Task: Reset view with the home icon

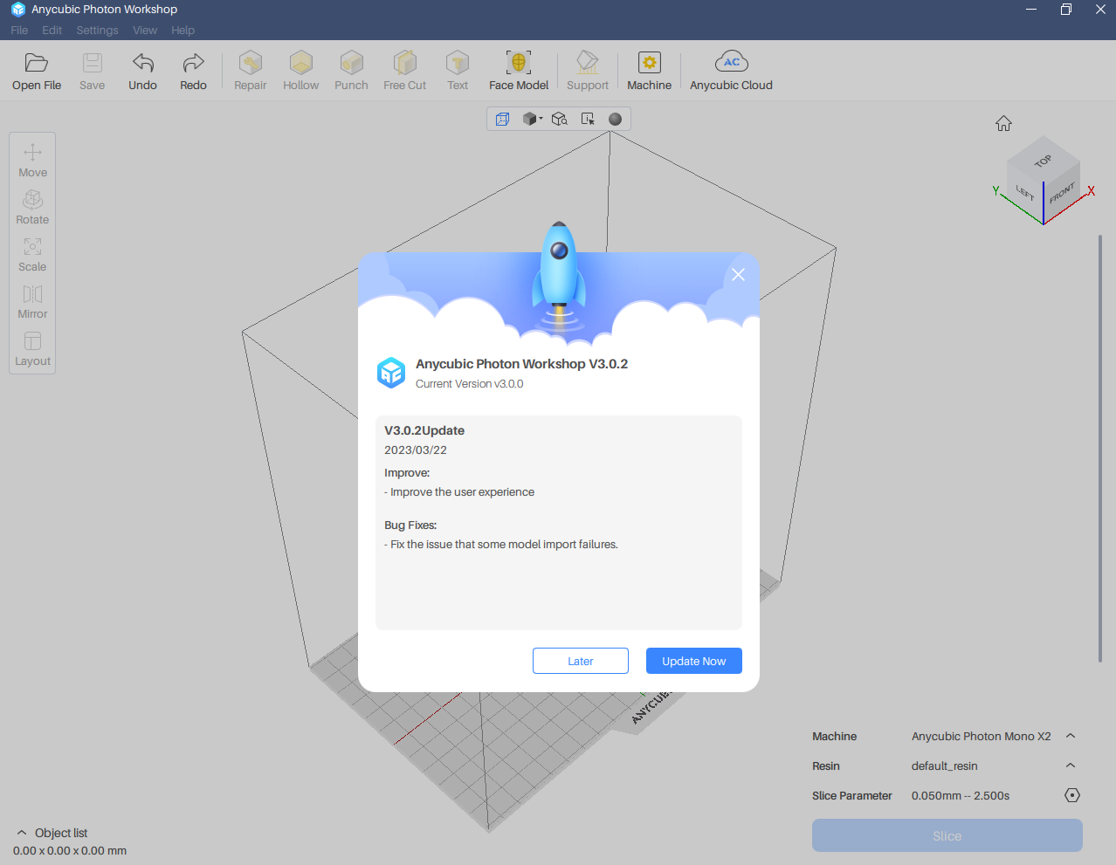Action: [1003, 123]
